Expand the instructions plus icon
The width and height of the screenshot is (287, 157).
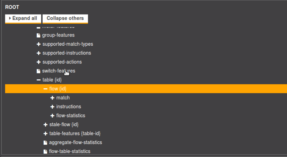52,107
